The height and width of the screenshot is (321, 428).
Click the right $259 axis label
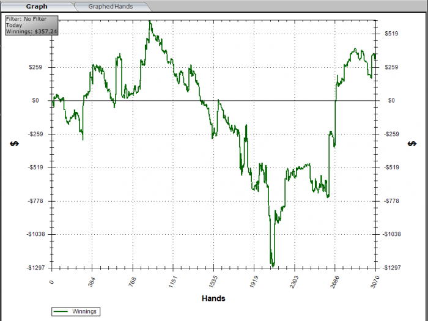pyautogui.click(x=391, y=67)
